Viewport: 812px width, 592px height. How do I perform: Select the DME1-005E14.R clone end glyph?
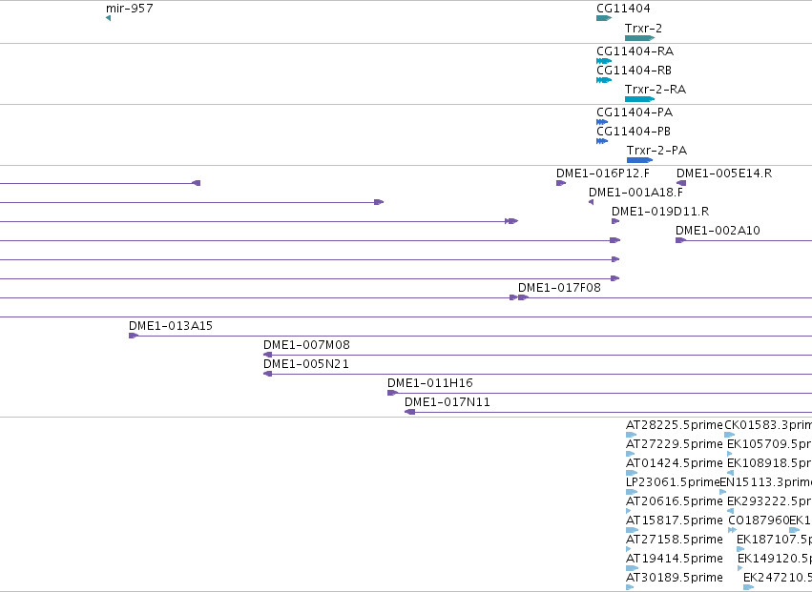click(681, 183)
